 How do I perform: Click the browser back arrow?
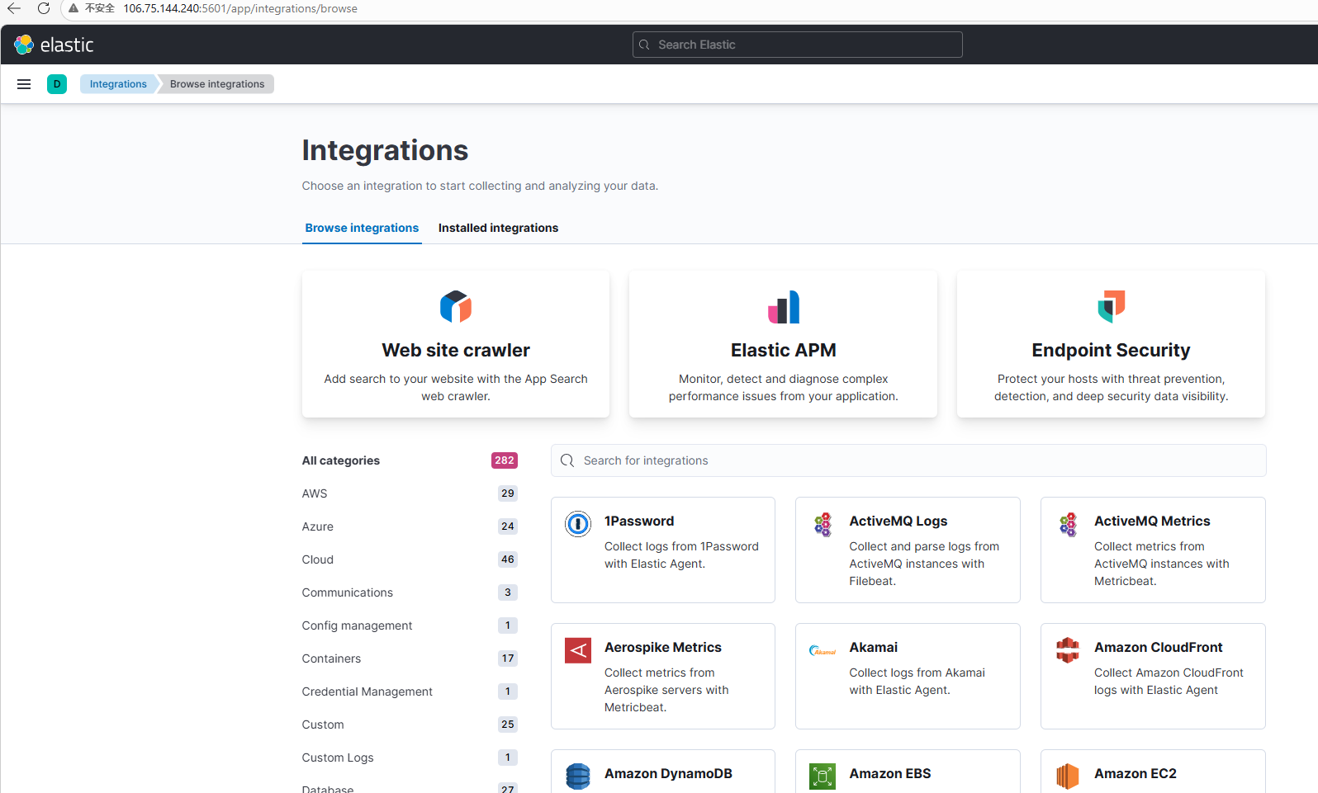click(14, 8)
